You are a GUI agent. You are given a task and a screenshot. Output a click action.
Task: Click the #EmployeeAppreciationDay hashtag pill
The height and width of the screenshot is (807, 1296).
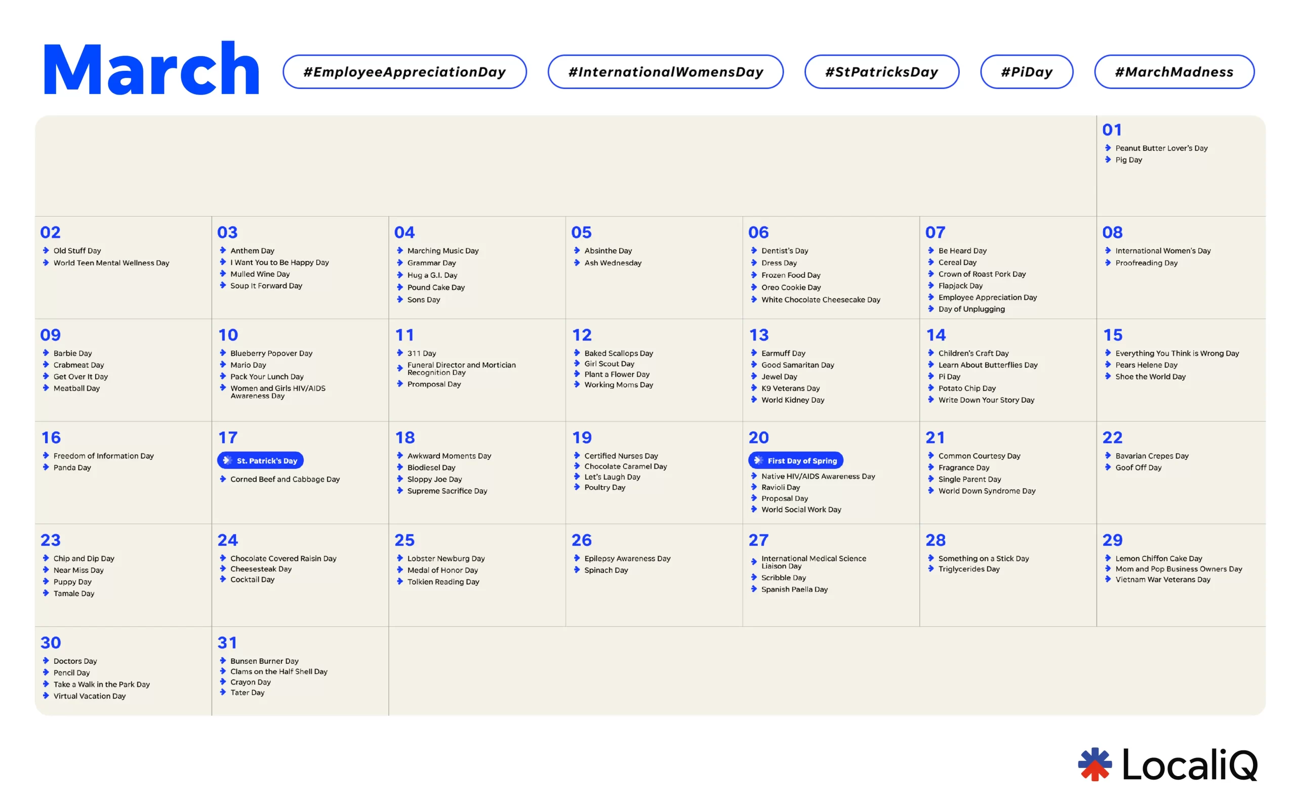(405, 71)
